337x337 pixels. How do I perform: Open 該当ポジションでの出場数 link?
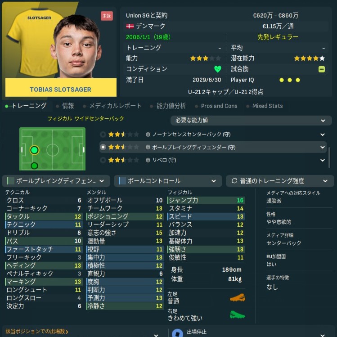pos(37,332)
